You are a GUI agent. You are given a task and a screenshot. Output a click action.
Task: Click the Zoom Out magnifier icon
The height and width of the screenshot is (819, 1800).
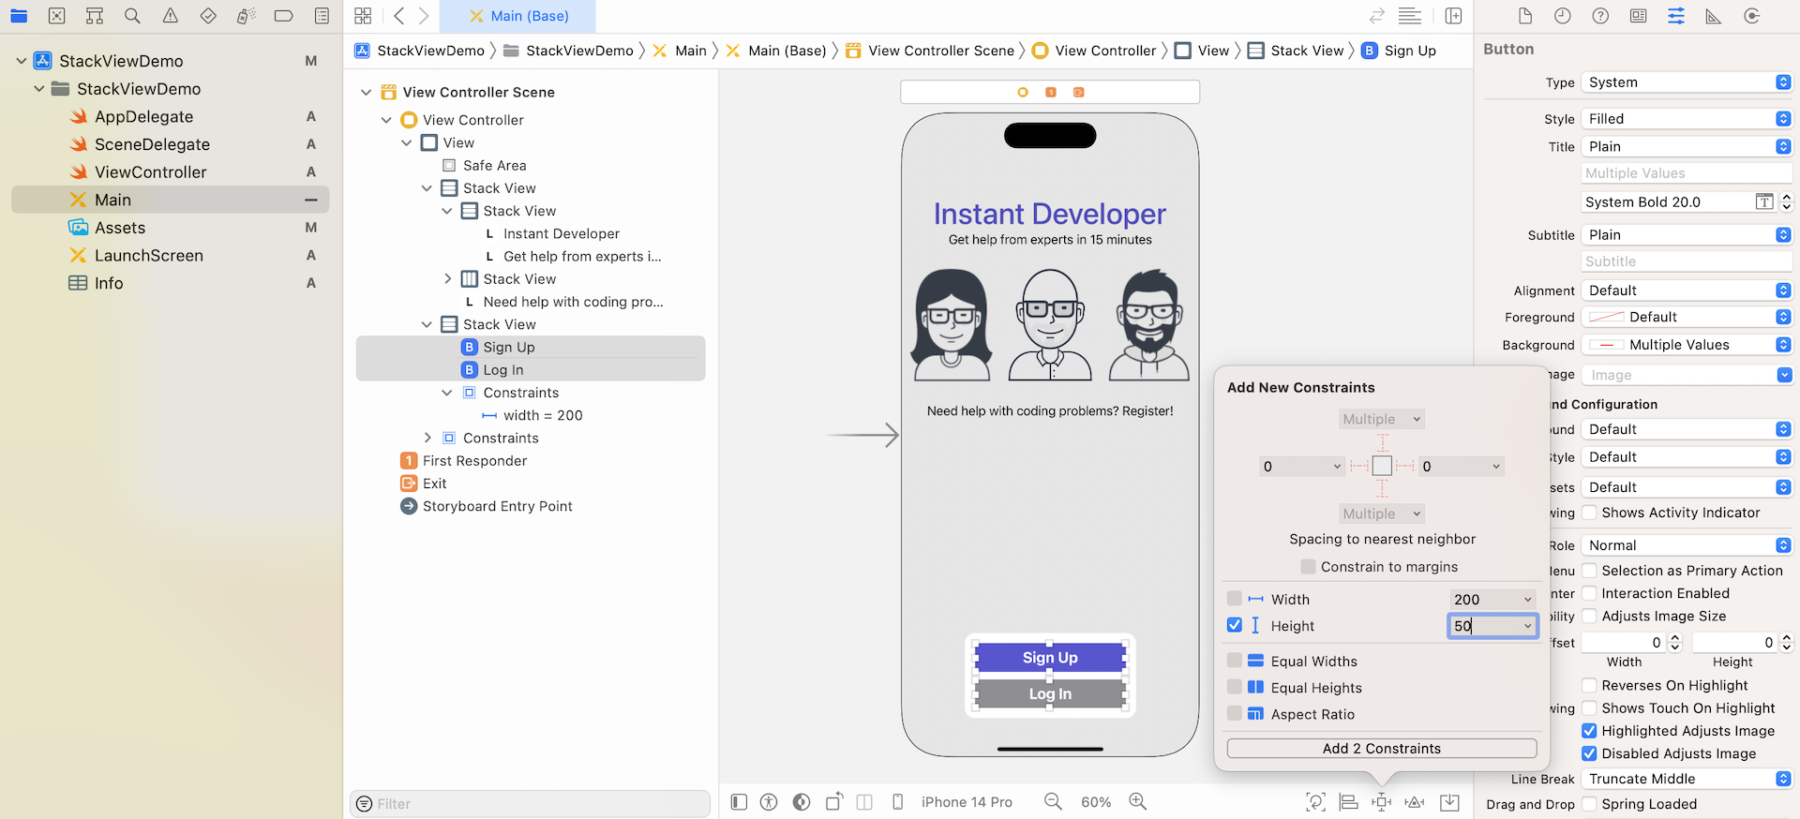(x=1053, y=802)
